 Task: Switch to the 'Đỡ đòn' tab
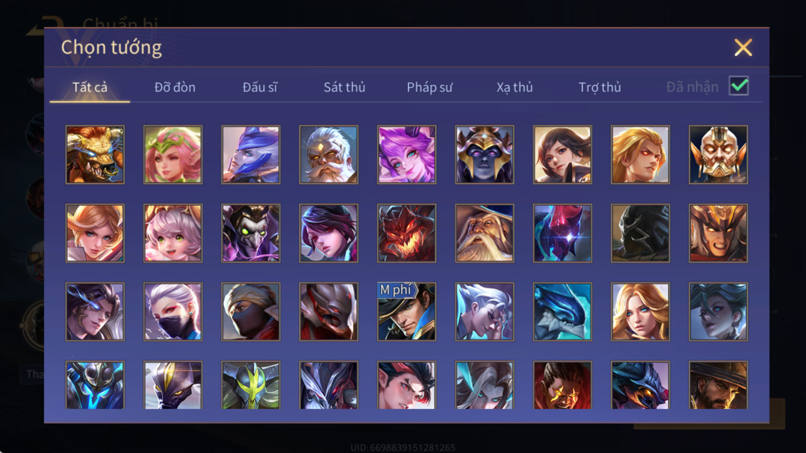pyautogui.click(x=175, y=87)
